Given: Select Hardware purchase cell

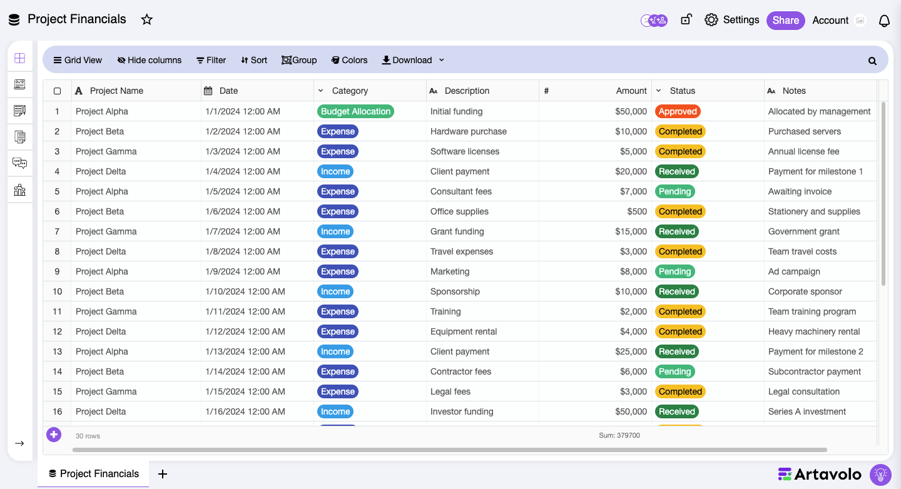Looking at the screenshot, I should point(482,131).
